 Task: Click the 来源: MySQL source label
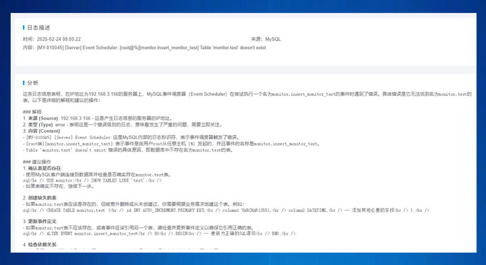266,39
